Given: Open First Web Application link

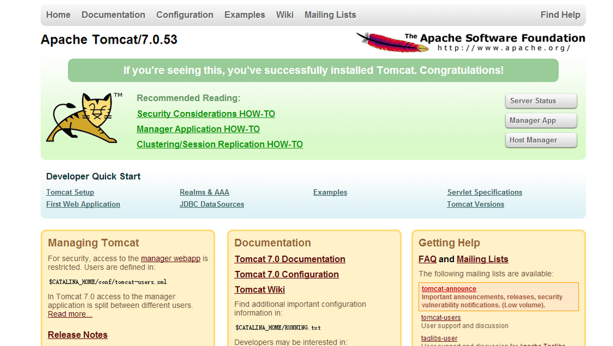Looking at the screenshot, I should click(83, 204).
